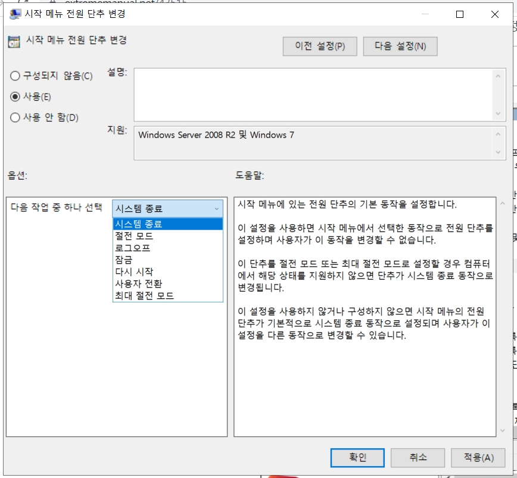The image size is (517, 478).
Task: Click the 취소 button
Action: pos(418,458)
